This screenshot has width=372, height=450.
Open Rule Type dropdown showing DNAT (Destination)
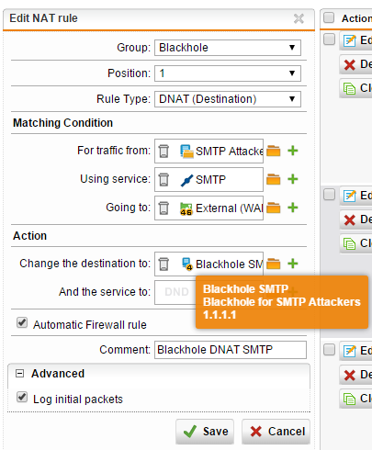tap(228, 99)
